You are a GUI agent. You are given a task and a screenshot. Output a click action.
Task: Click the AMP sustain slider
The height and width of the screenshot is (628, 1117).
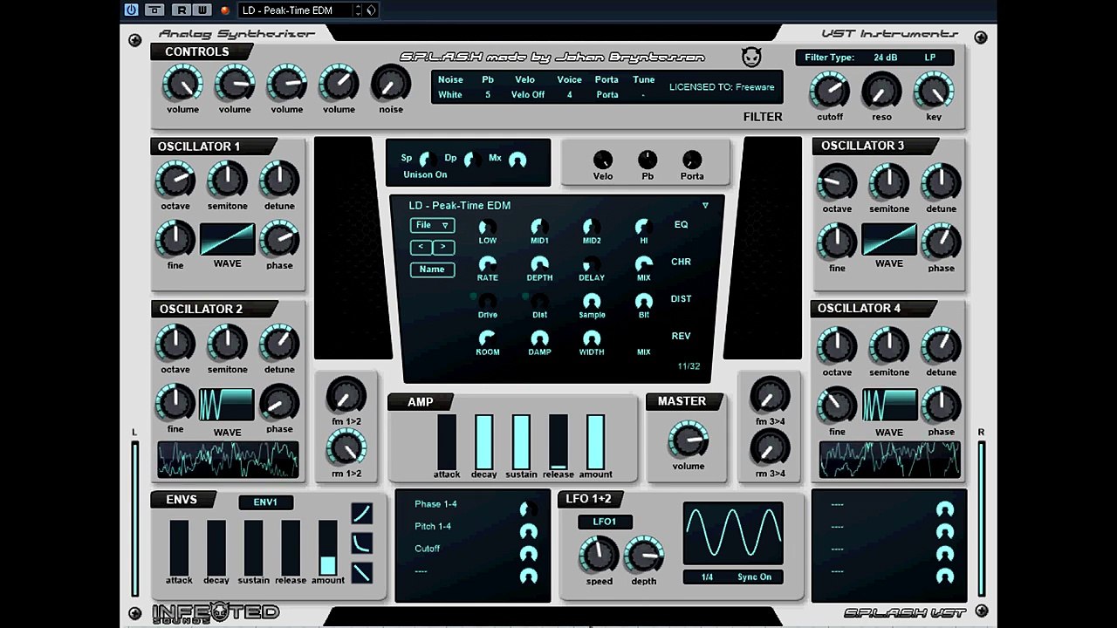click(521, 441)
